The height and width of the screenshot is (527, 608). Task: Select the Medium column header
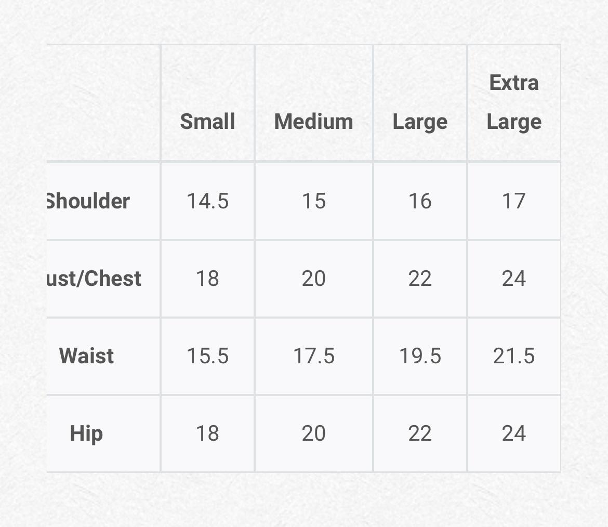313,122
